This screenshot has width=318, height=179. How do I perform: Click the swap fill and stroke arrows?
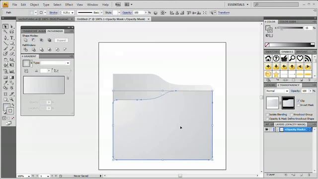click(13, 105)
